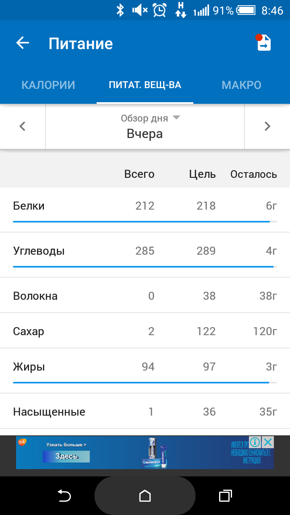
Task: Switch to the Макро tab
Action: [x=241, y=85]
